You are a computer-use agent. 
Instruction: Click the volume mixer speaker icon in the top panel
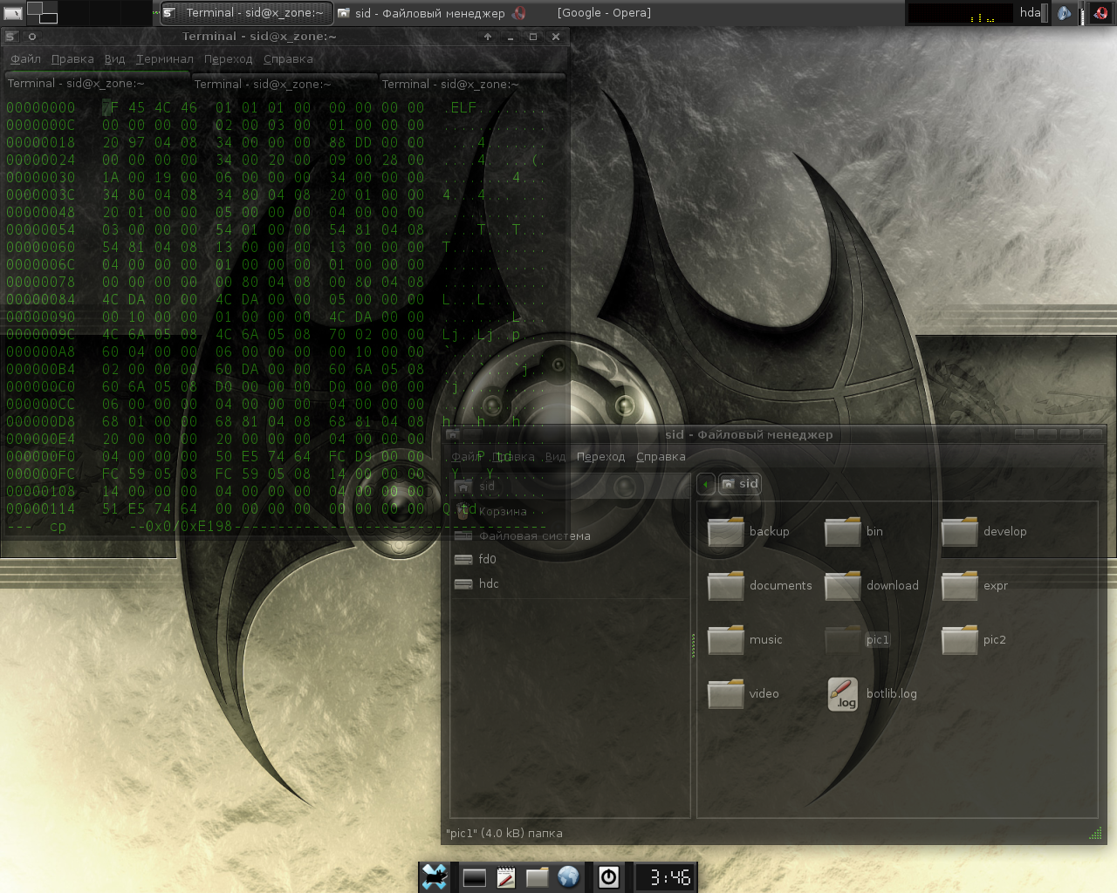click(1064, 13)
